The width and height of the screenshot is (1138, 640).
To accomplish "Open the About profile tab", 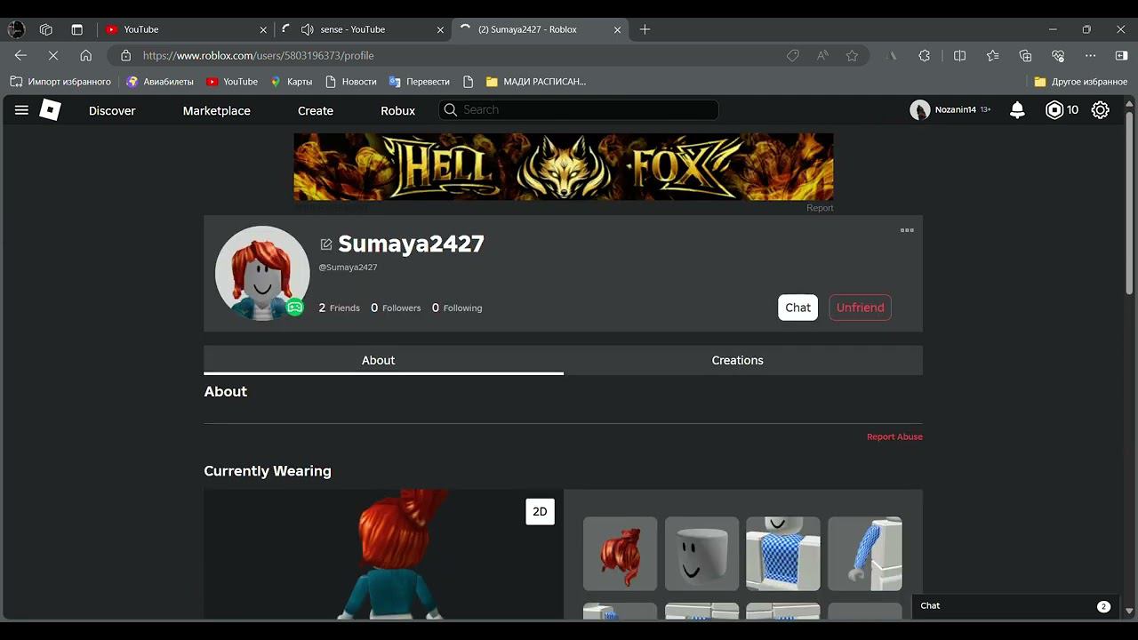I will pos(383,360).
